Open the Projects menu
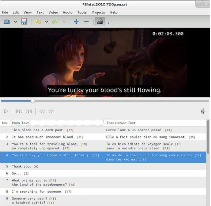Viewport: 211px width, 206px height. pos(98,12)
